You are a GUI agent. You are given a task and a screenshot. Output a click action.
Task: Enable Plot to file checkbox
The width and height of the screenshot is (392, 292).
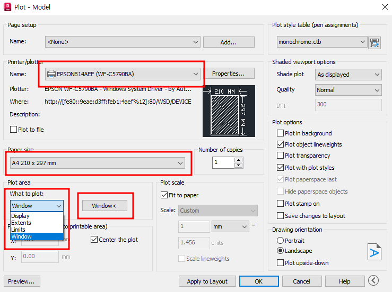13,130
